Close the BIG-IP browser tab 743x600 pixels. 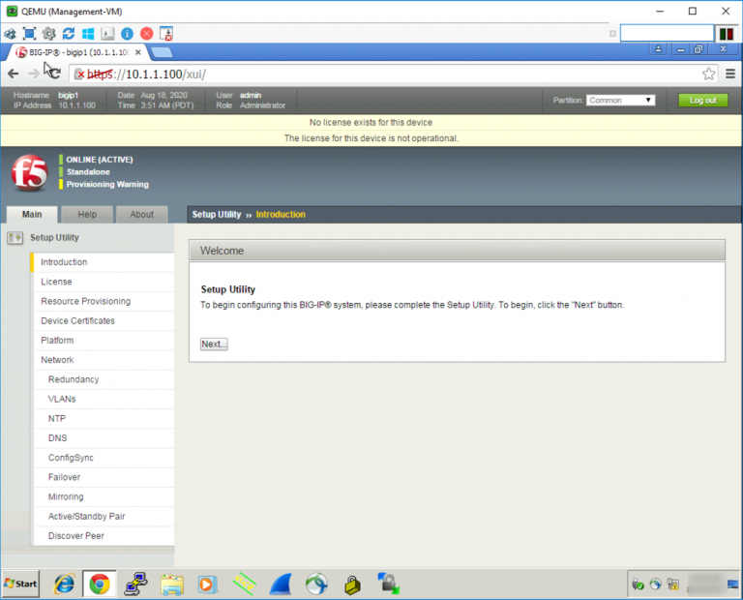pos(138,52)
